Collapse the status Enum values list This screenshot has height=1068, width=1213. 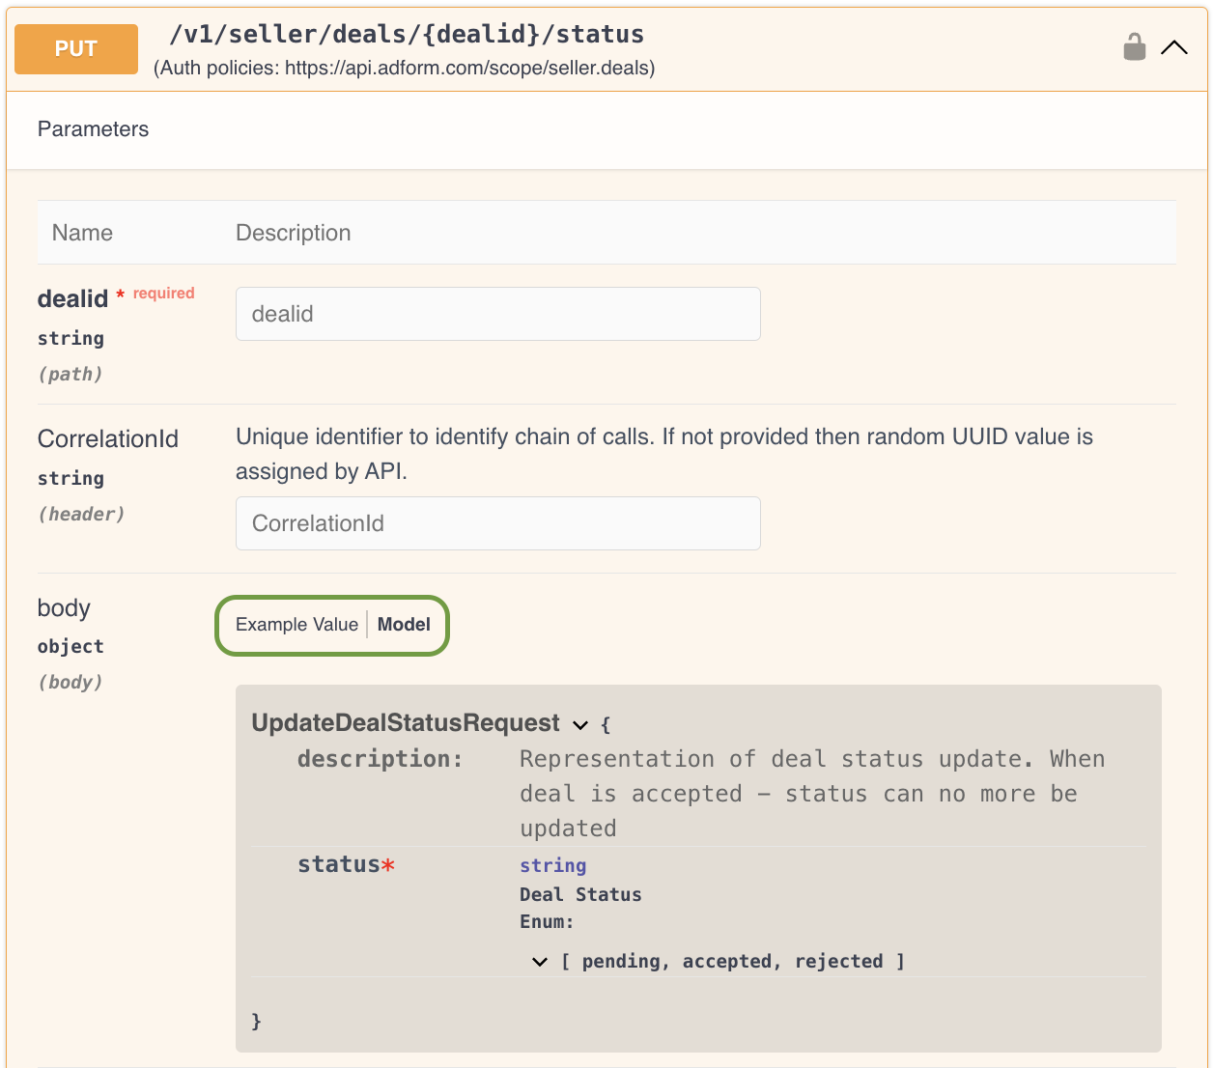coord(540,962)
